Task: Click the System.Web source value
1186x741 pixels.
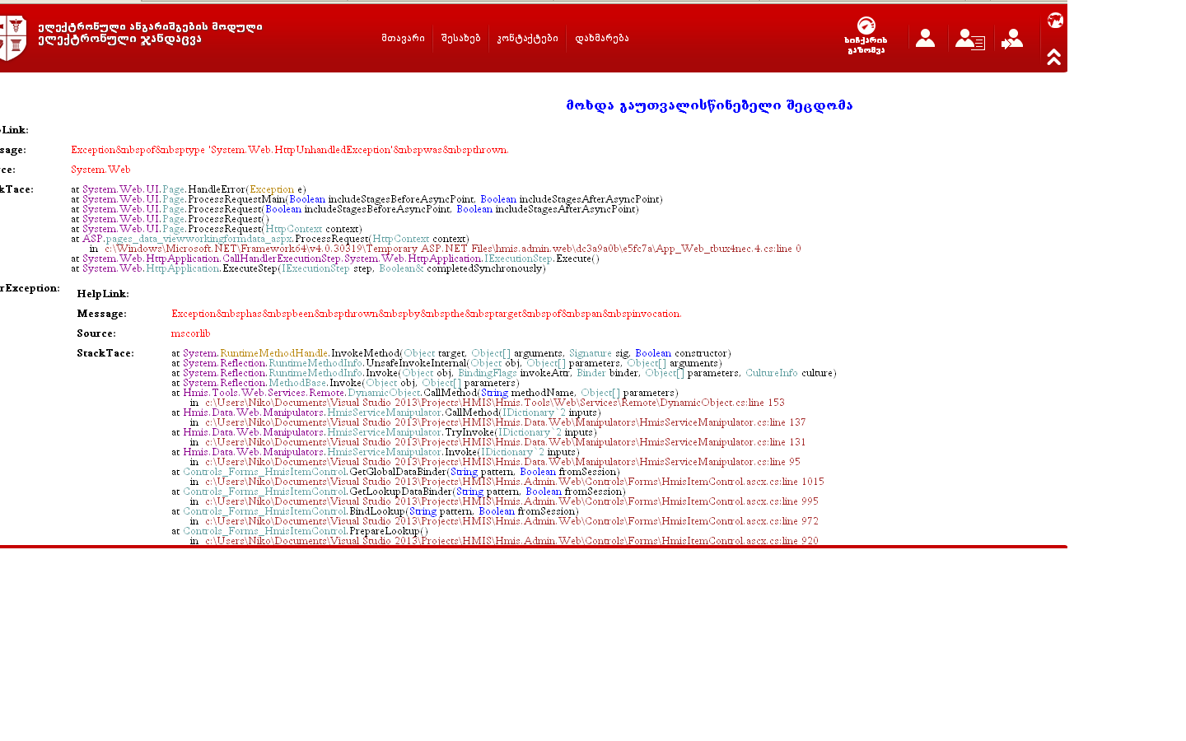Action: pyautogui.click(x=100, y=170)
